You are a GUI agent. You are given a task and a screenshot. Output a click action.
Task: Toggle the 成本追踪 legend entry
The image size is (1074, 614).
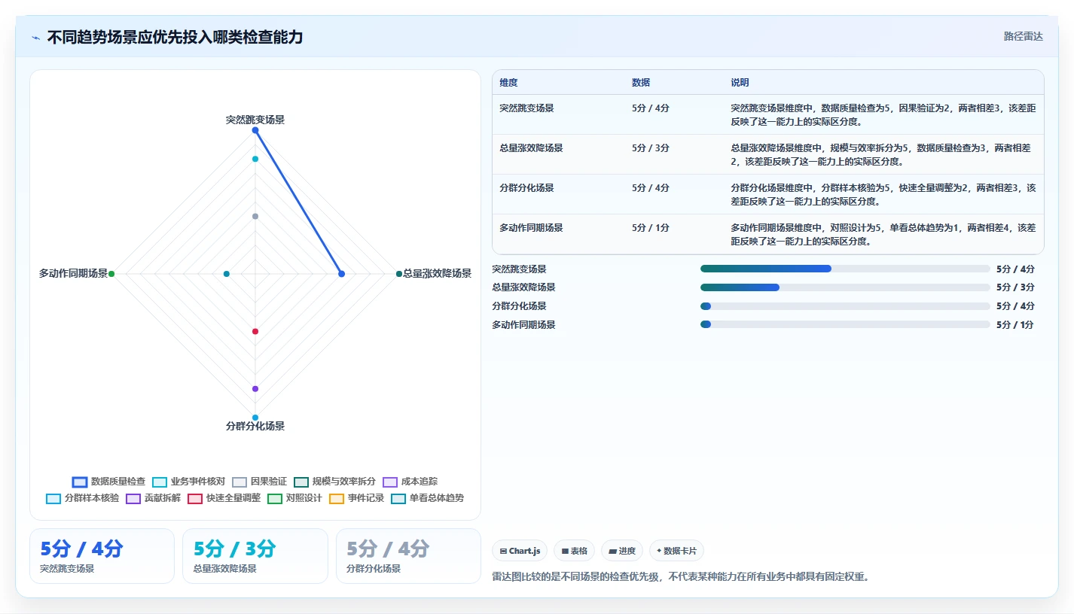(x=410, y=482)
